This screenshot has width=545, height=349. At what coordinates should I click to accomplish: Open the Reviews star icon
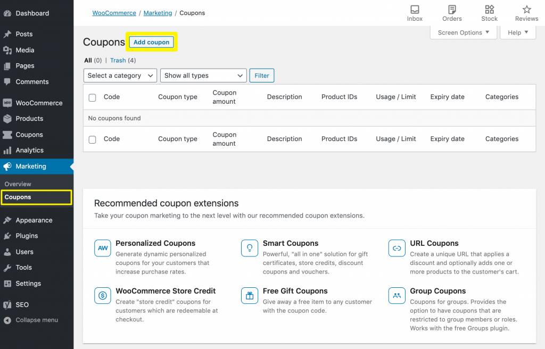coord(526,10)
